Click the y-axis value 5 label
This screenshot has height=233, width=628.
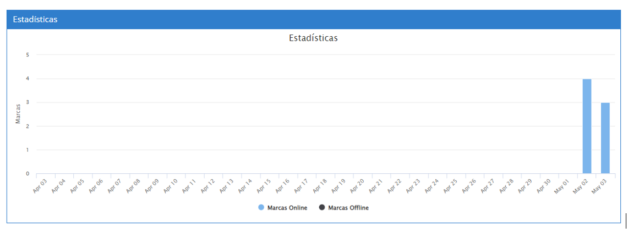[27, 55]
